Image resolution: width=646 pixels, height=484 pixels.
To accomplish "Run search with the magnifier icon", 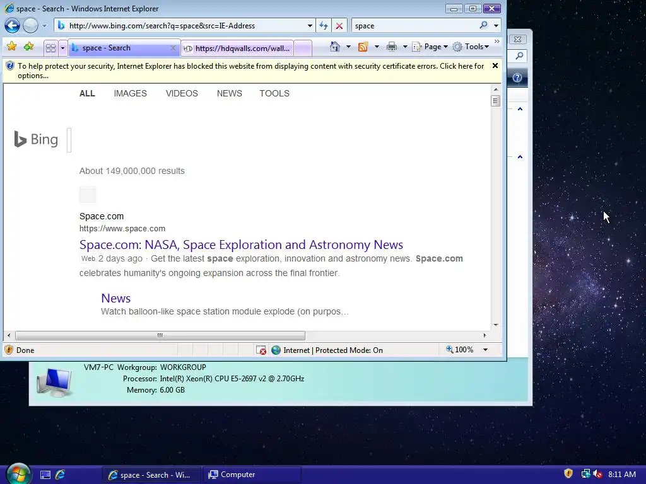I will 484,25.
